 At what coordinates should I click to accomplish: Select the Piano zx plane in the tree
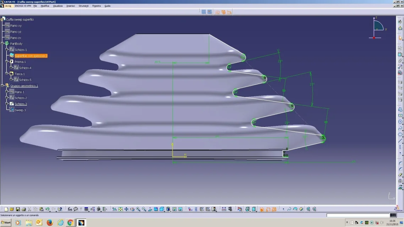(x=16, y=38)
